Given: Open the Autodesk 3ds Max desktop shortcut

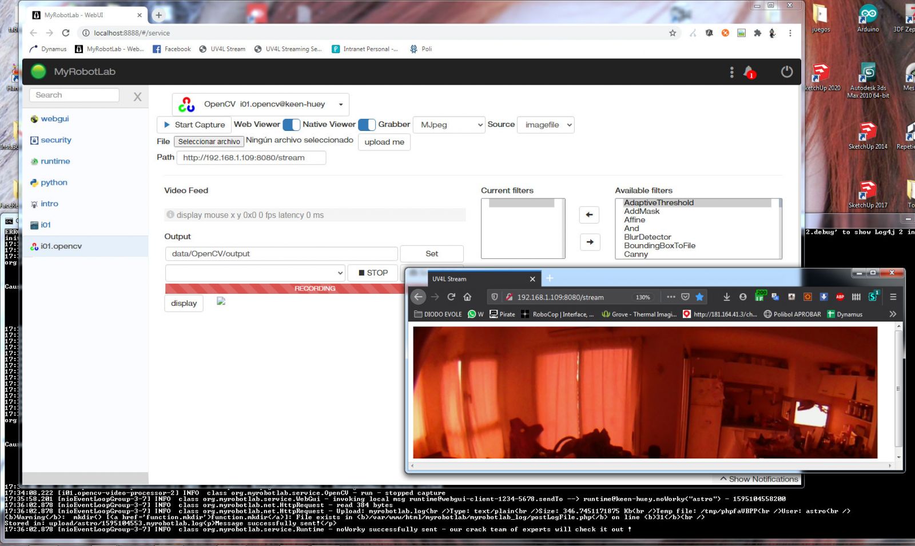Looking at the screenshot, I should pyautogui.click(x=868, y=81).
